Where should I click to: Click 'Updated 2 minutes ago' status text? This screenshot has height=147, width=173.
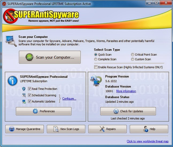pos(119,102)
